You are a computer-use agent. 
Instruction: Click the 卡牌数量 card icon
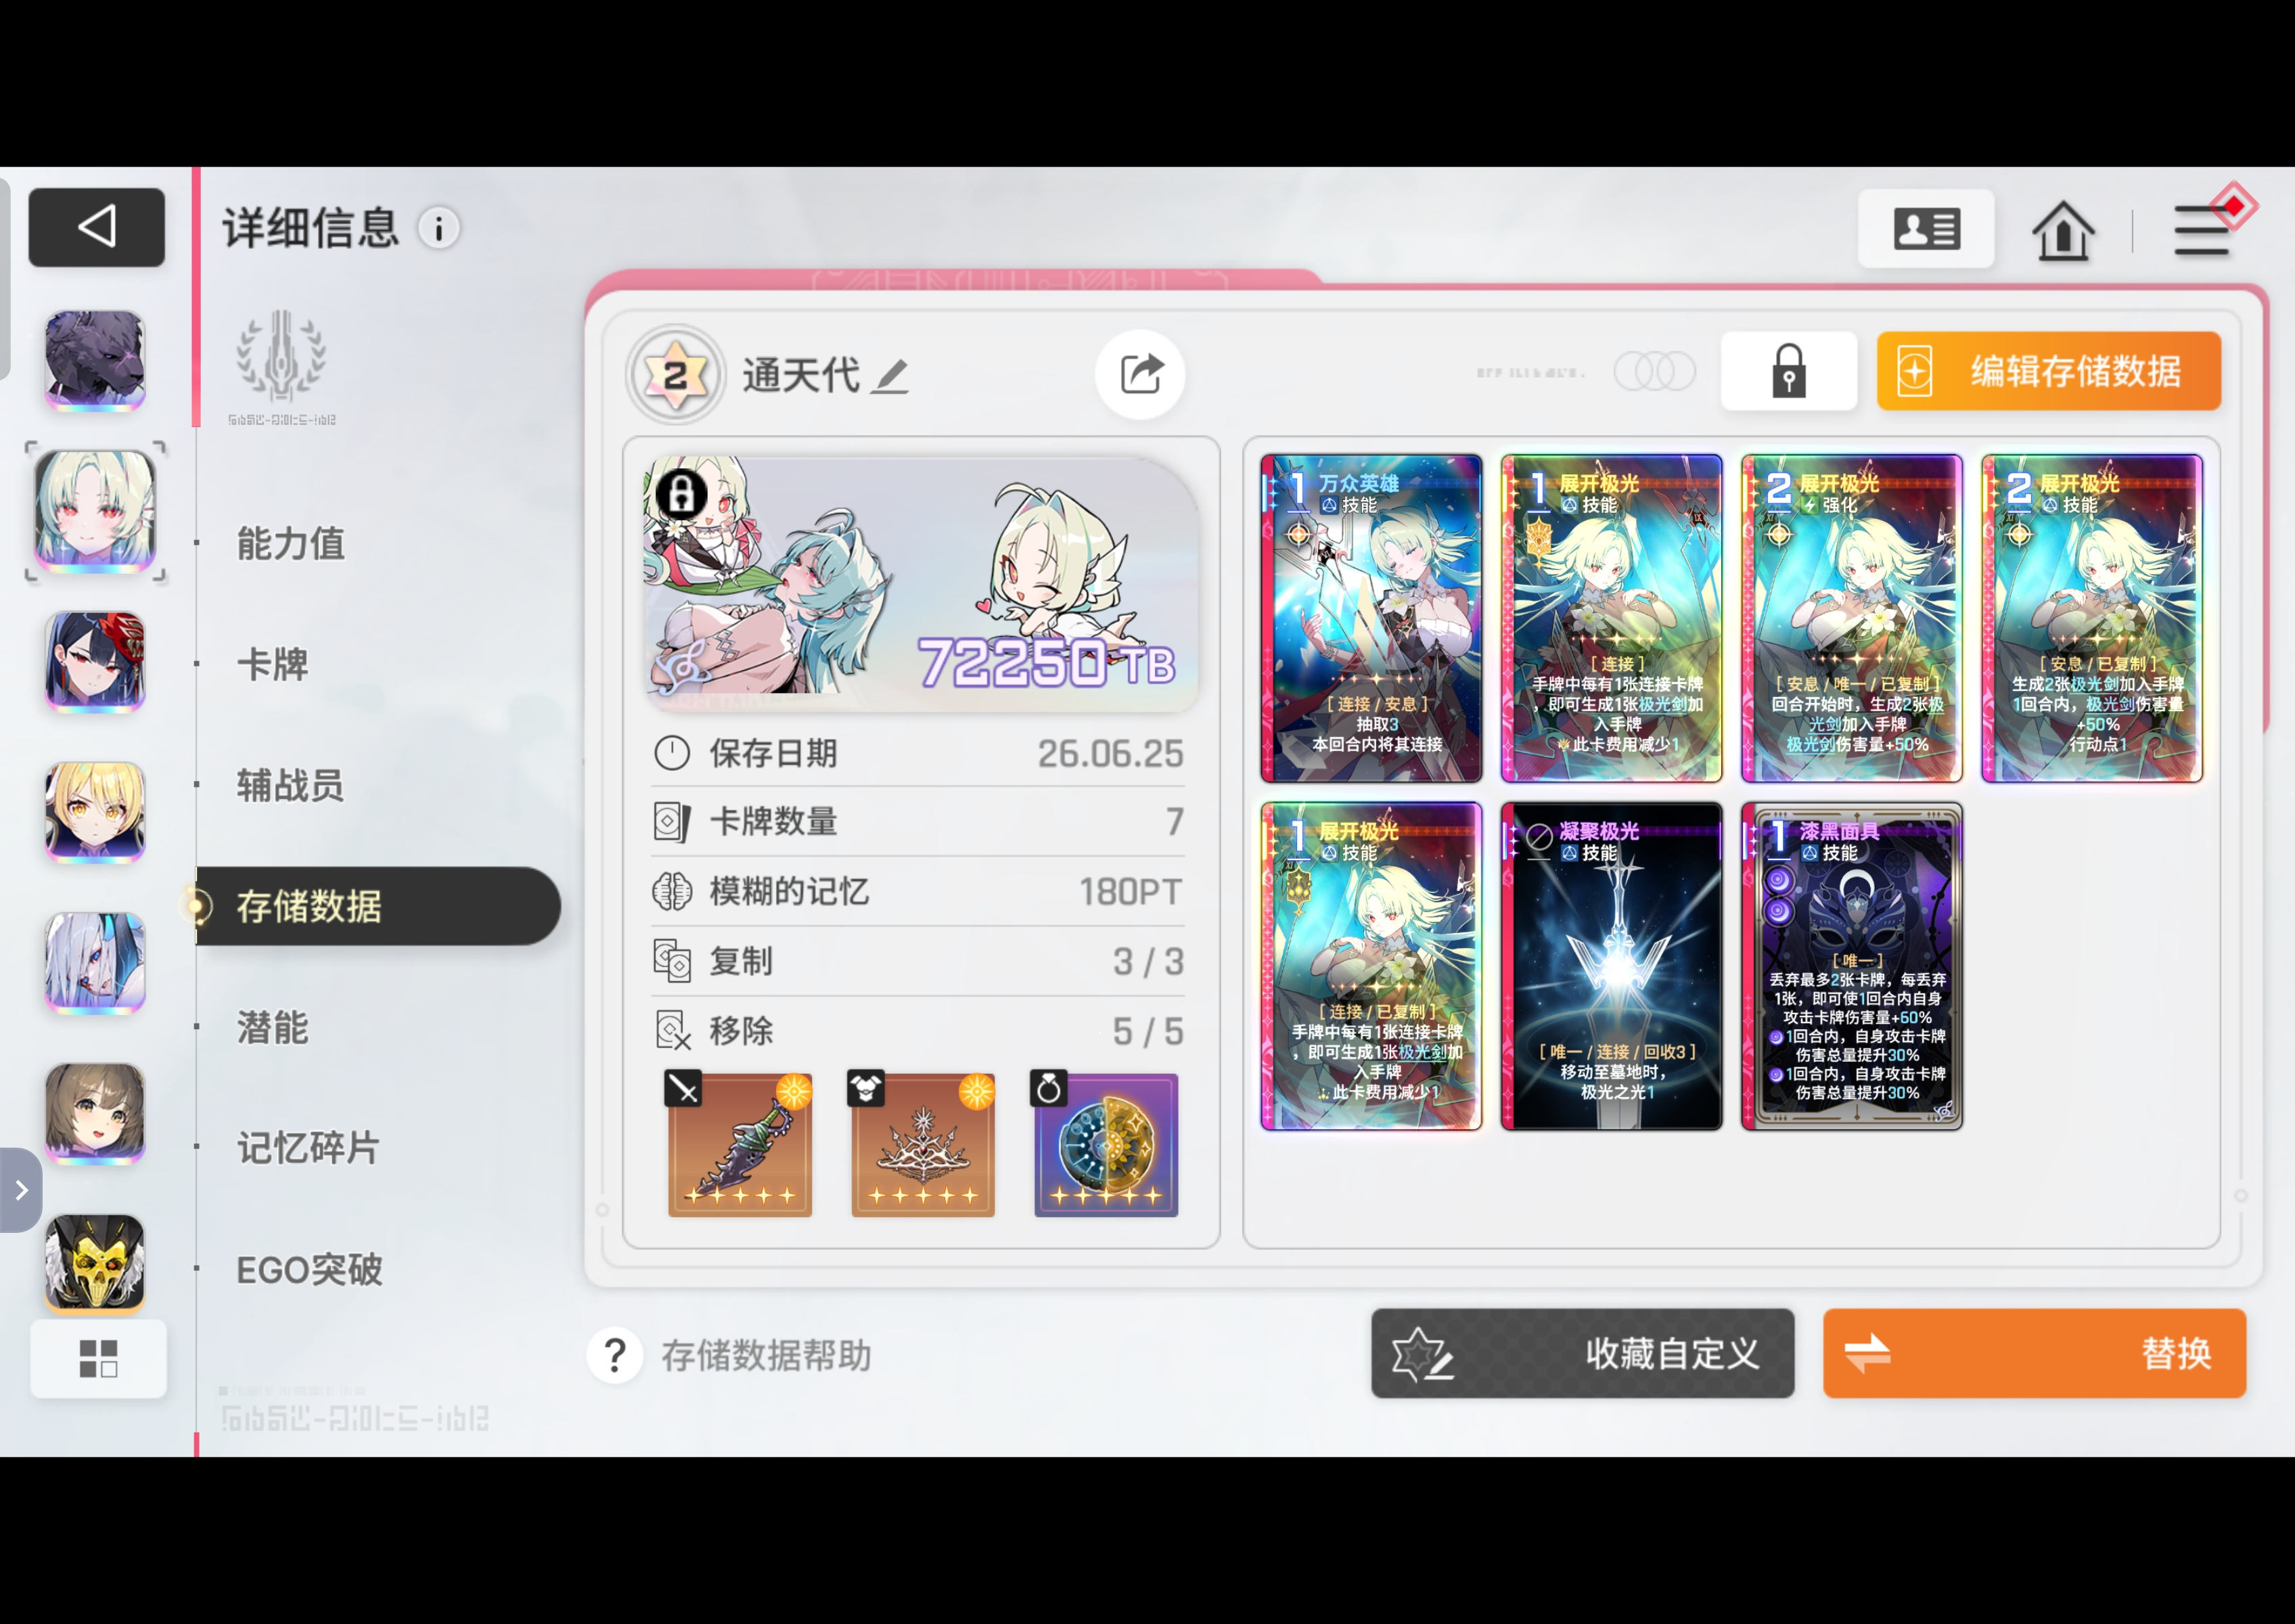[672, 822]
